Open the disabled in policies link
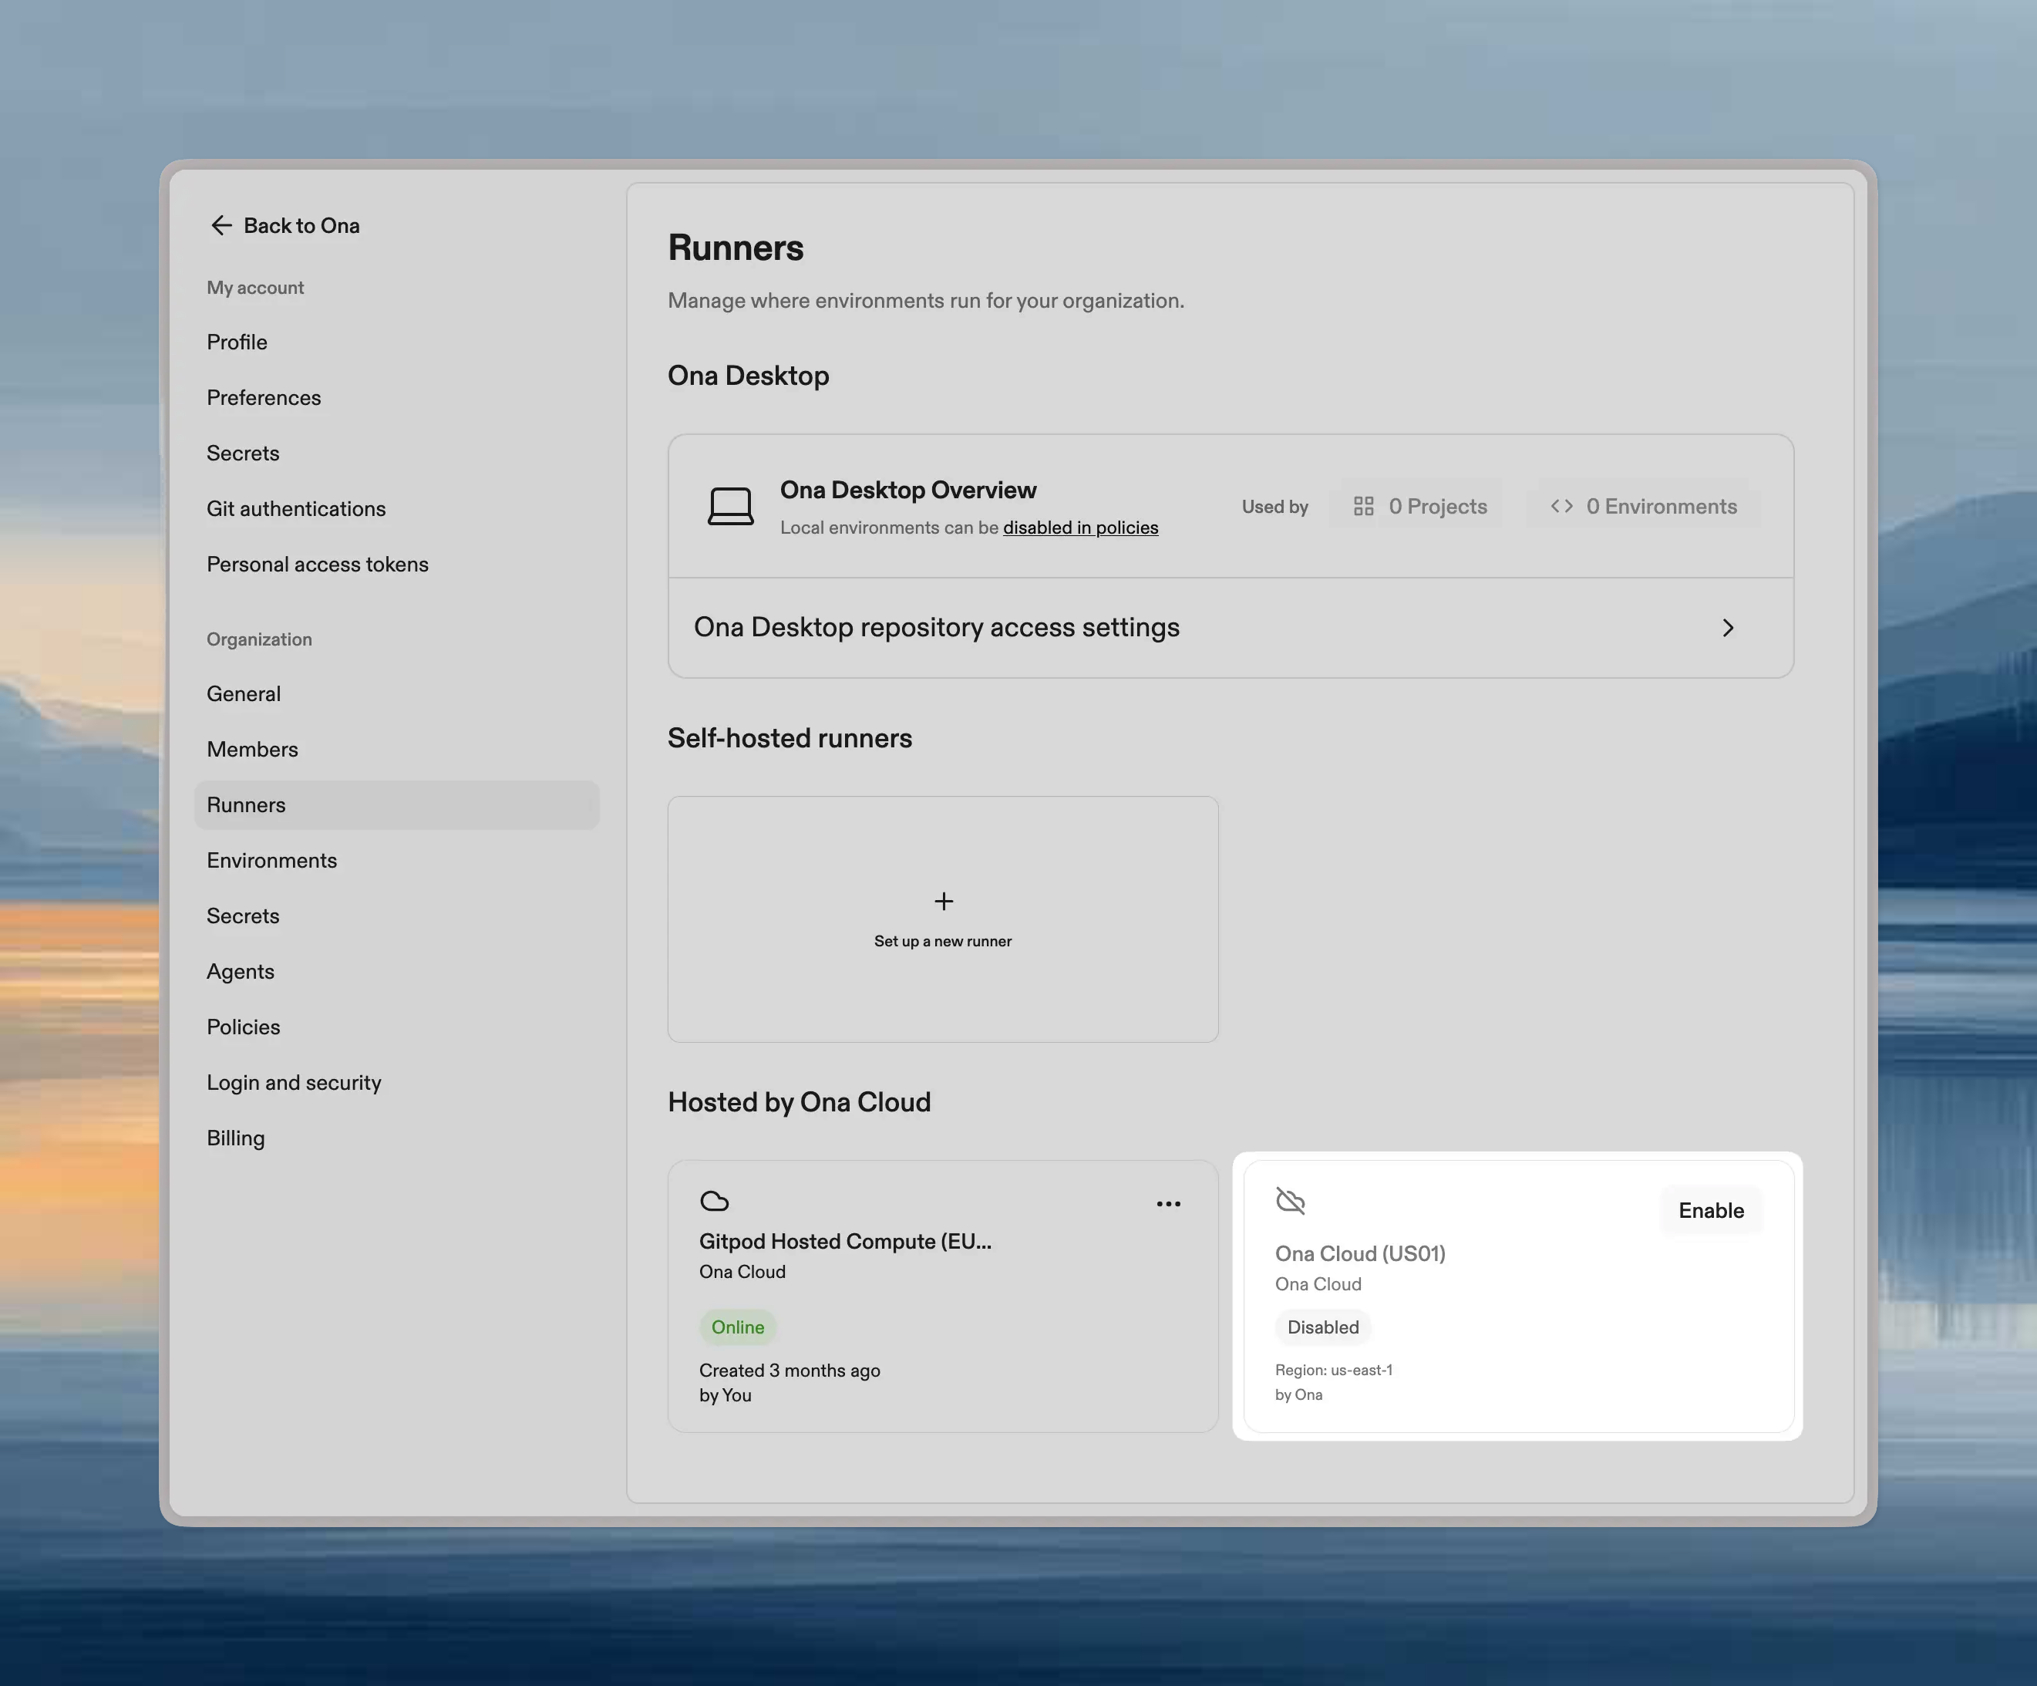 1079,527
